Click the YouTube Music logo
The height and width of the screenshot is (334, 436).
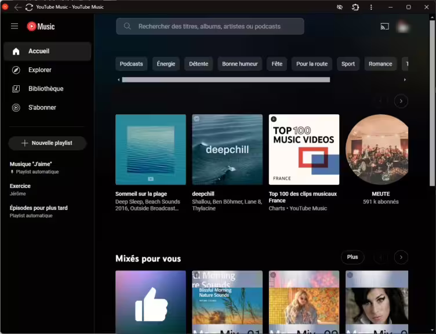(41, 27)
